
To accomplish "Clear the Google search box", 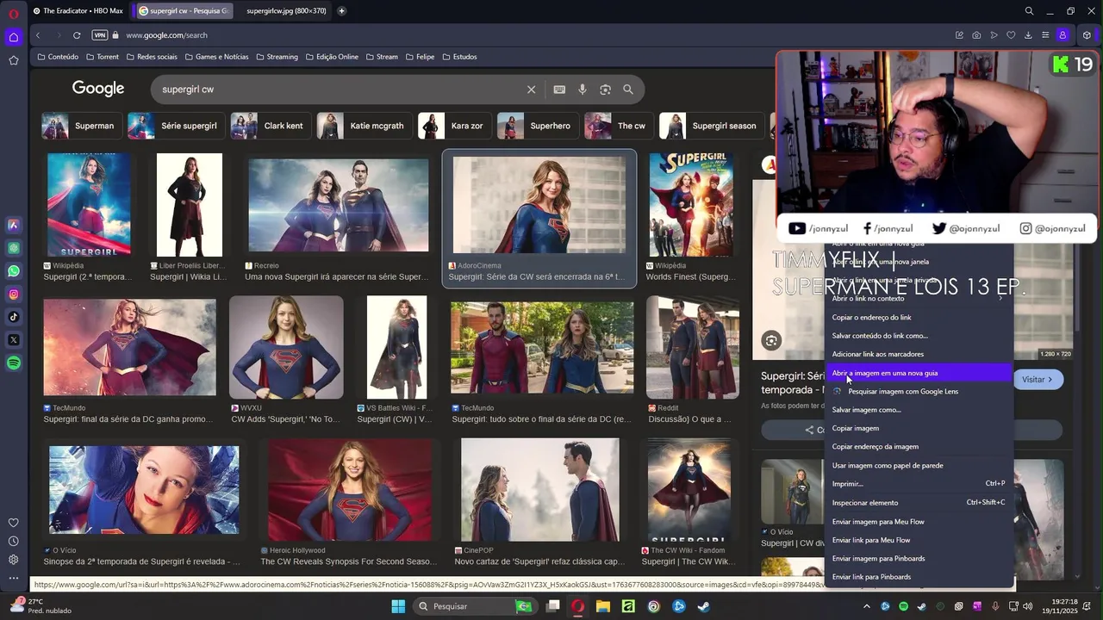I will click(x=532, y=90).
